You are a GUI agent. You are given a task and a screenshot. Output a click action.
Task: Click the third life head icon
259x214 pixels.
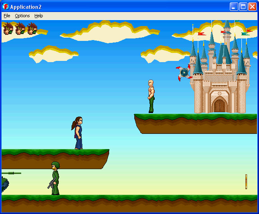pyautogui.click(x=32, y=29)
